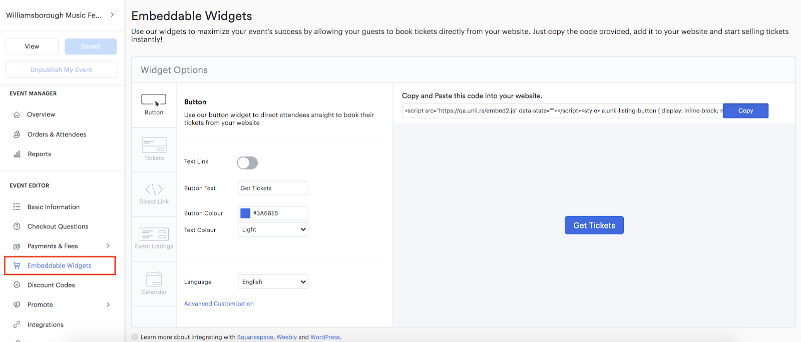
Task: Switch to the Tickets widget
Action: pyautogui.click(x=154, y=148)
